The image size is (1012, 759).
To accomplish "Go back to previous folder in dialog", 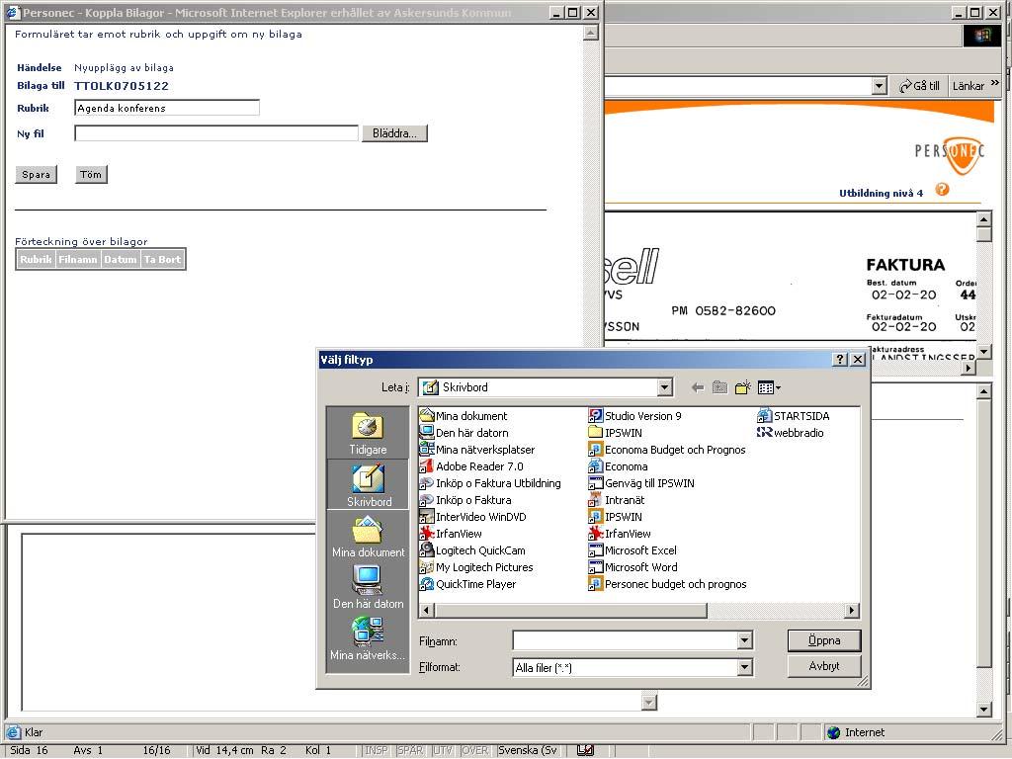I will point(697,387).
